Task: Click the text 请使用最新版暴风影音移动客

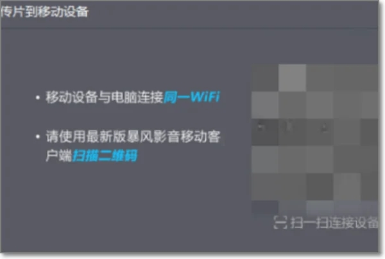Action: (x=133, y=137)
